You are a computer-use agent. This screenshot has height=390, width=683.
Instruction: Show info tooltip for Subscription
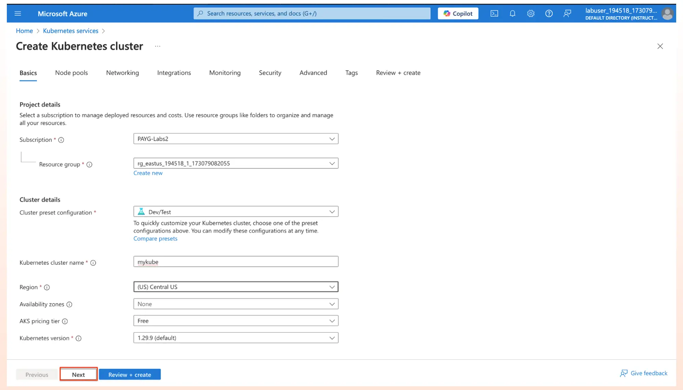[61, 140]
